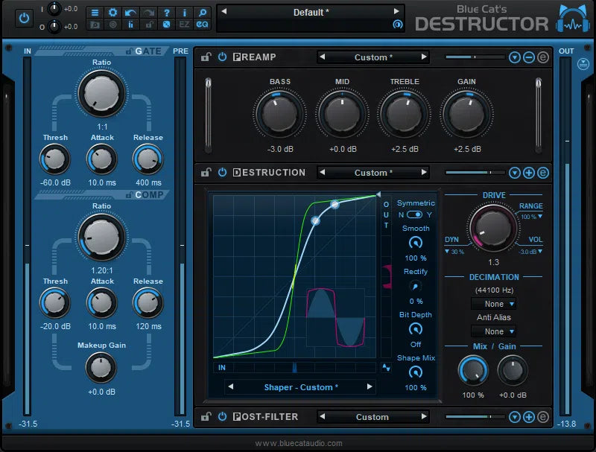This screenshot has width=596, height=452.
Task: Click the dice randomize preset icon
Action: 167,25
